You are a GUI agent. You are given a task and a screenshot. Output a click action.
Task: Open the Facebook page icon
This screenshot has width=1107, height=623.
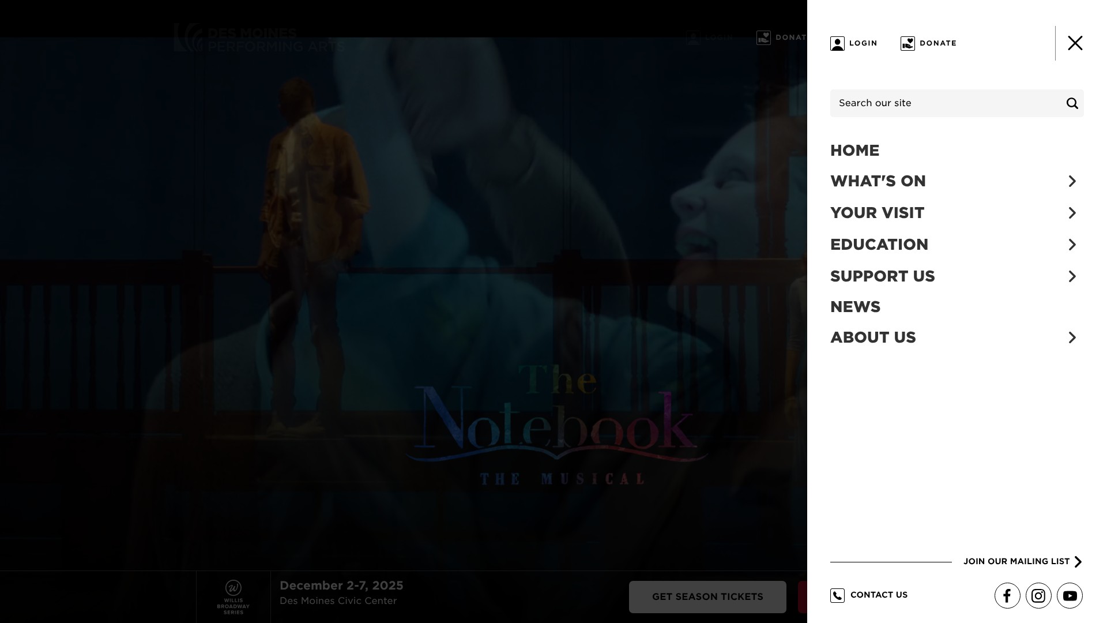coord(1007,596)
